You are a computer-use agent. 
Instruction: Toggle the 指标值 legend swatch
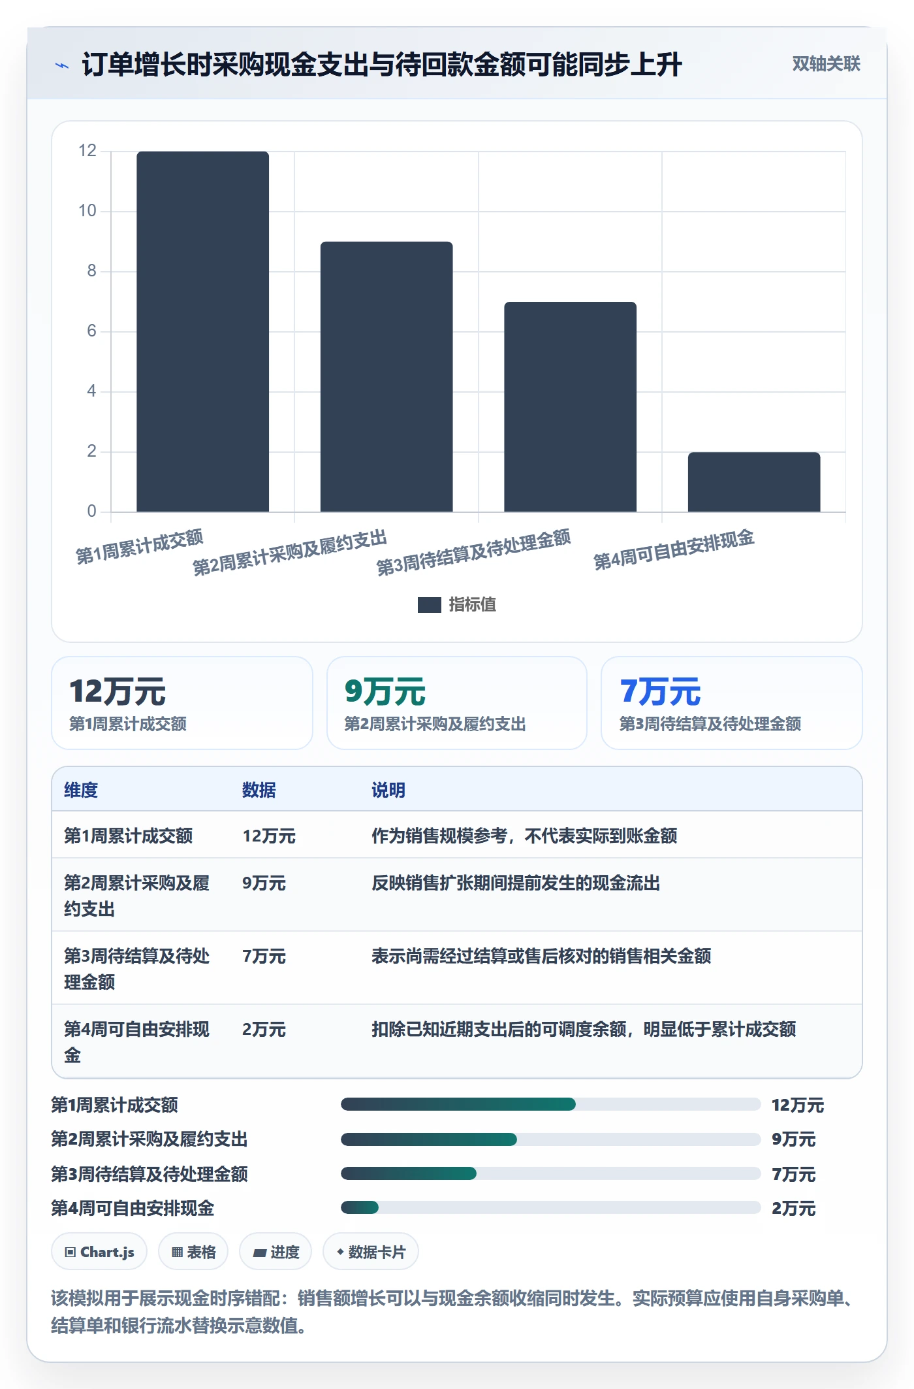click(x=429, y=605)
